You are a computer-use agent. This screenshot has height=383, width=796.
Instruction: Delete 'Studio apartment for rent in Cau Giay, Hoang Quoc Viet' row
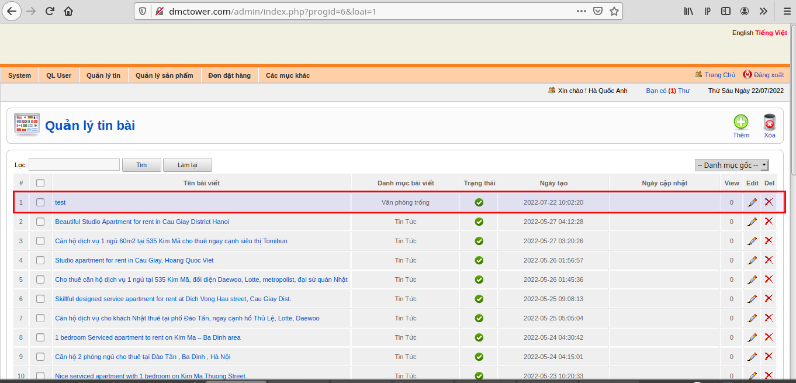[769, 260]
